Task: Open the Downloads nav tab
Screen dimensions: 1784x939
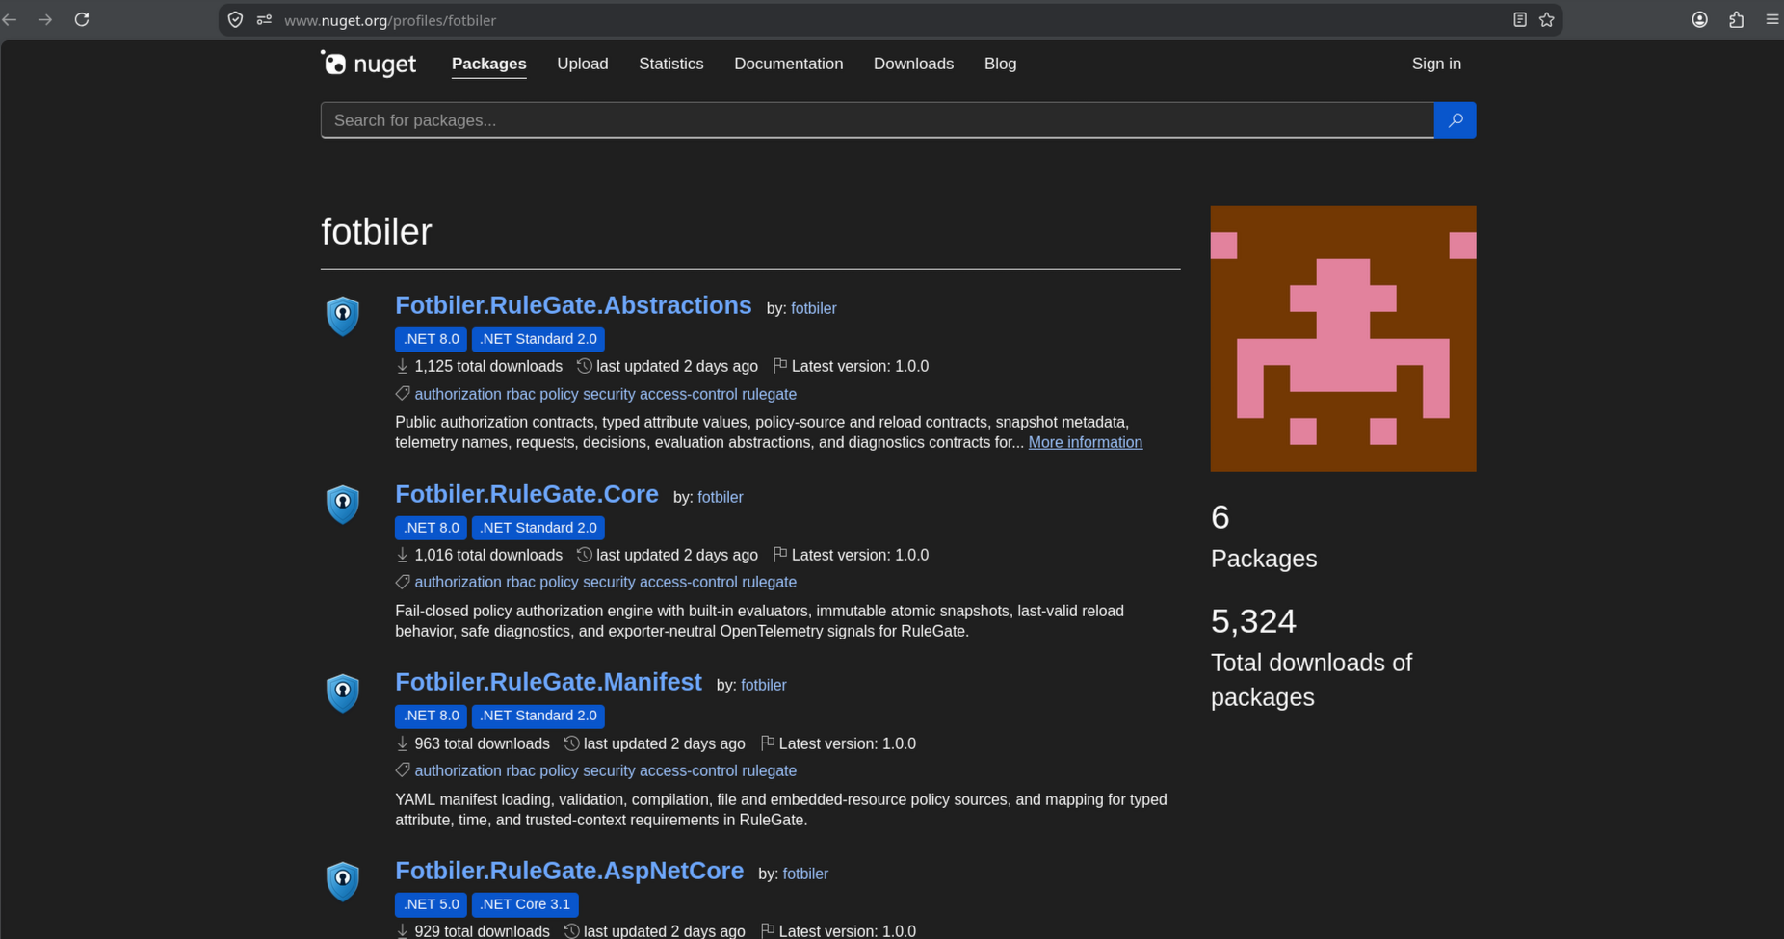Action: click(x=914, y=64)
